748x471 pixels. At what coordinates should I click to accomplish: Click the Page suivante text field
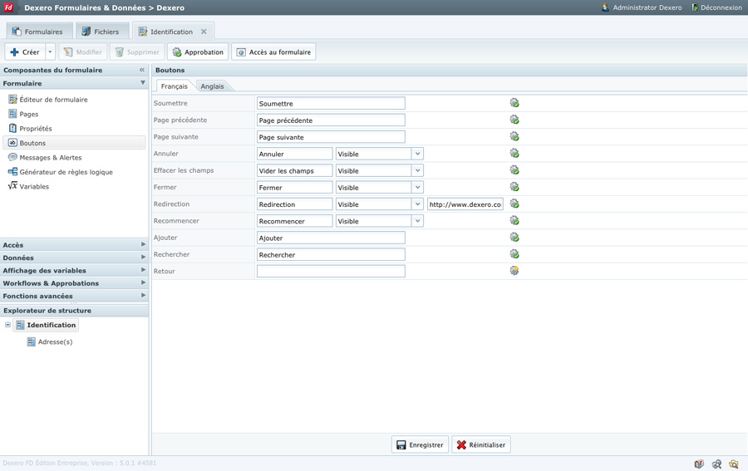click(331, 137)
